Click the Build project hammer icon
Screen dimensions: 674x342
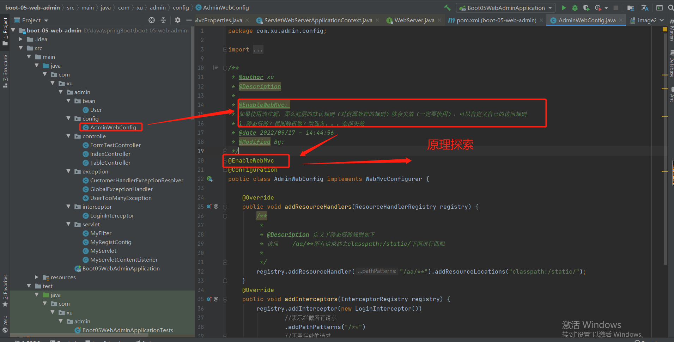(447, 7)
